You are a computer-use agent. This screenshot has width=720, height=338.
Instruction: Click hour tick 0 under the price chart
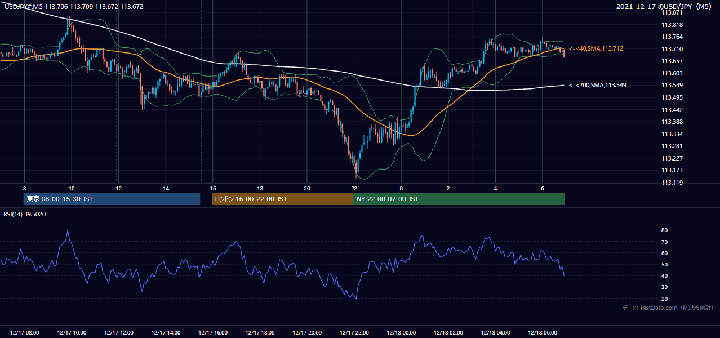(x=401, y=188)
